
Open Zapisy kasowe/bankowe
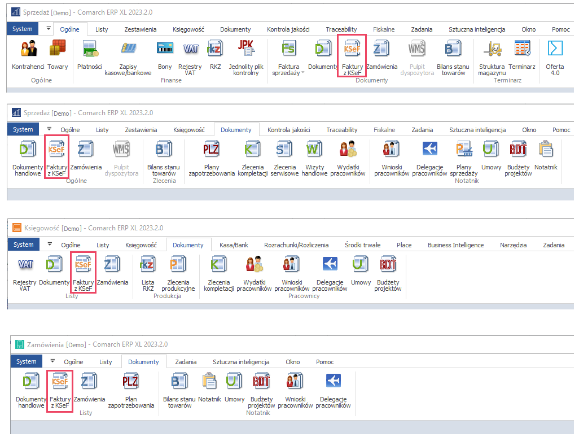click(x=128, y=58)
